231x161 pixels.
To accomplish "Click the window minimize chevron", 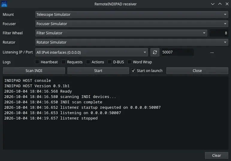I will [213, 4].
